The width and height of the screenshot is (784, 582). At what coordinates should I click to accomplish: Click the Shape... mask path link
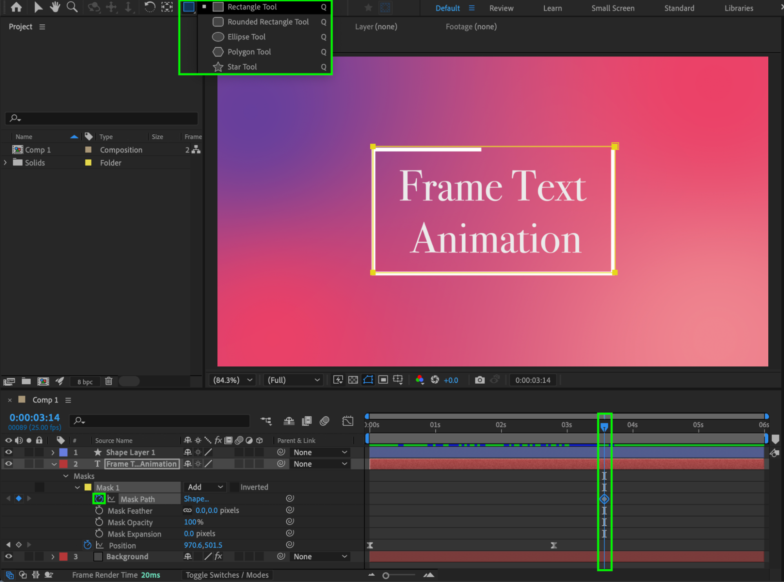coord(196,499)
